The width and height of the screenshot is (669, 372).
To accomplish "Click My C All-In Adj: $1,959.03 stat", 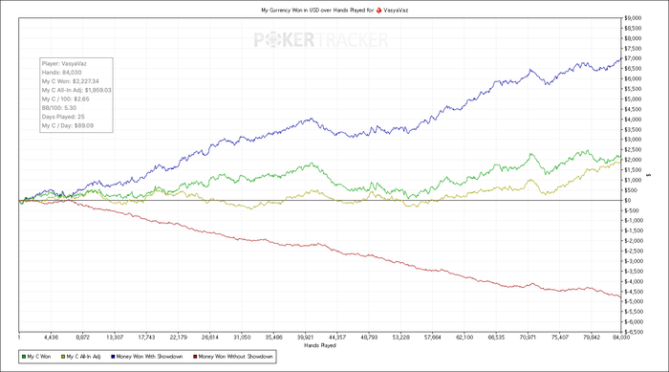I will pyautogui.click(x=76, y=90).
